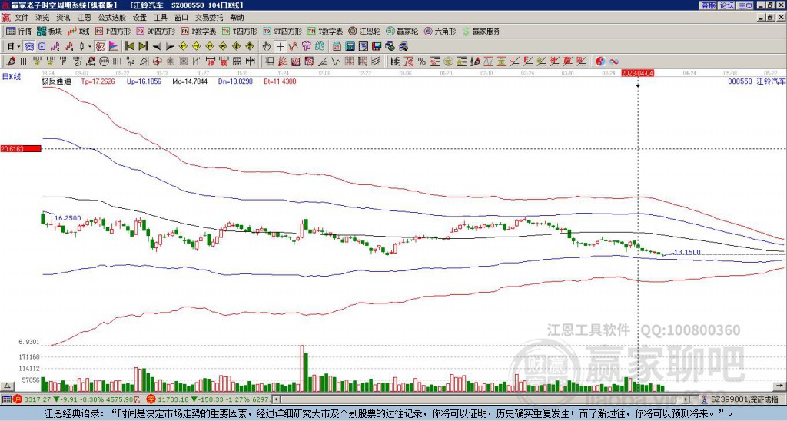Click the SZ399001 深证成指 status entry
Viewport: 787px width, 421px height.
741,399
